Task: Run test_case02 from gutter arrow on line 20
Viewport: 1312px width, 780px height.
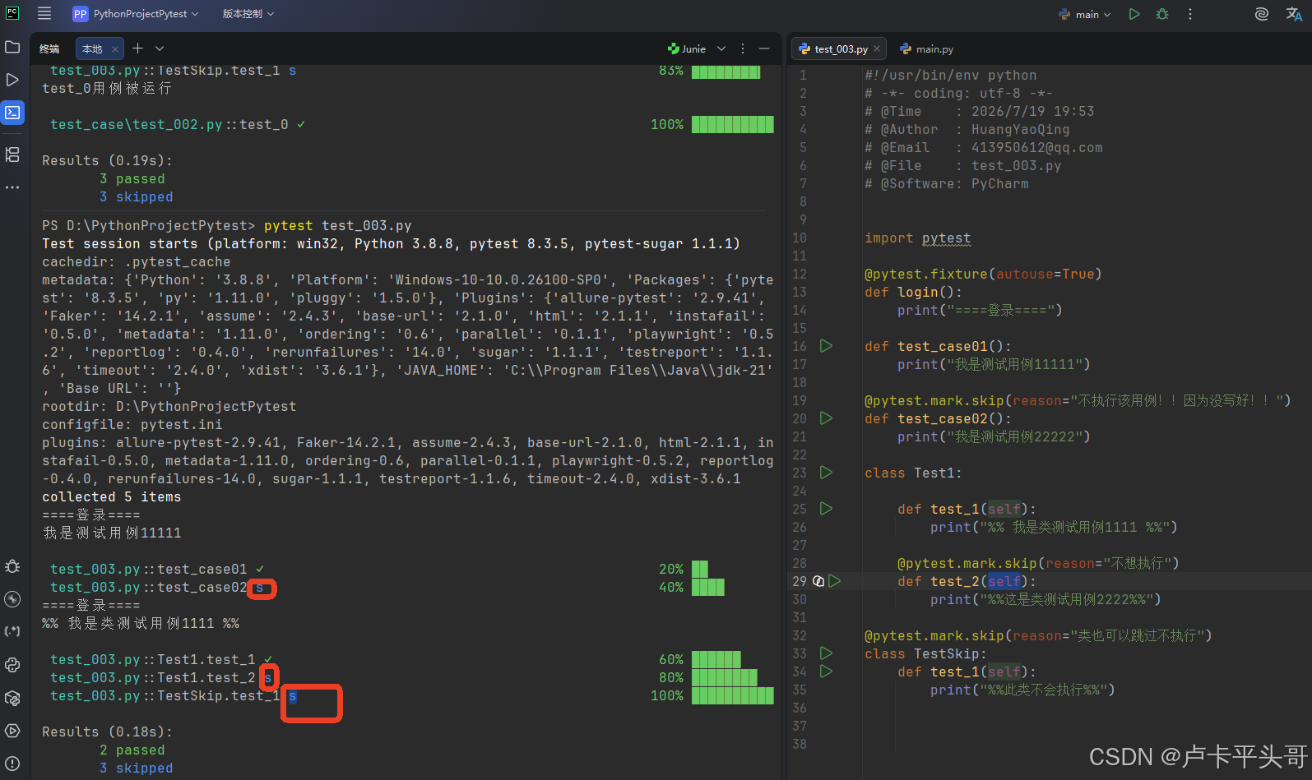Action: (x=827, y=418)
